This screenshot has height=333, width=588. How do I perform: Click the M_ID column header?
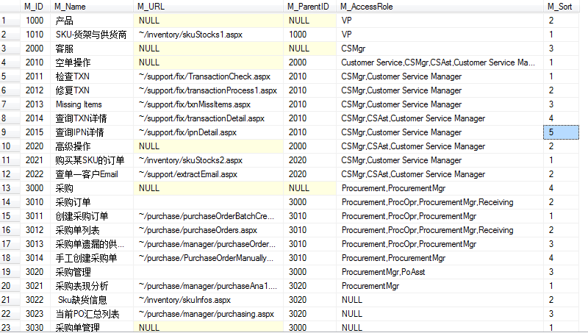(35, 6)
